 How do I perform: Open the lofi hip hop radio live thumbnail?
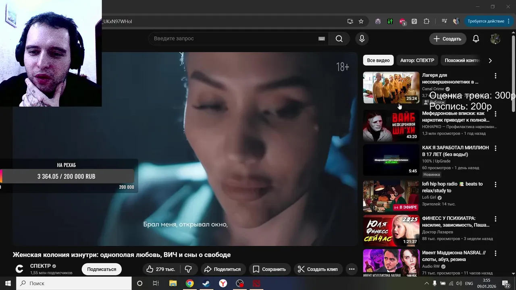pyautogui.click(x=391, y=196)
